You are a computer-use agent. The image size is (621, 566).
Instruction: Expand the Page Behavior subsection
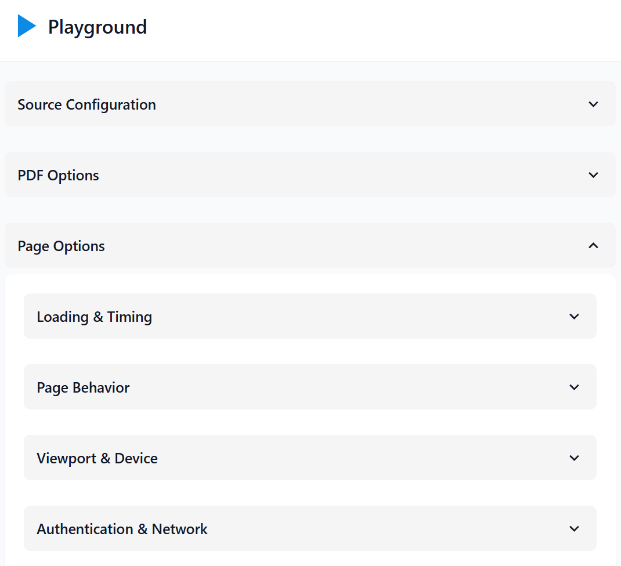coord(310,387)
